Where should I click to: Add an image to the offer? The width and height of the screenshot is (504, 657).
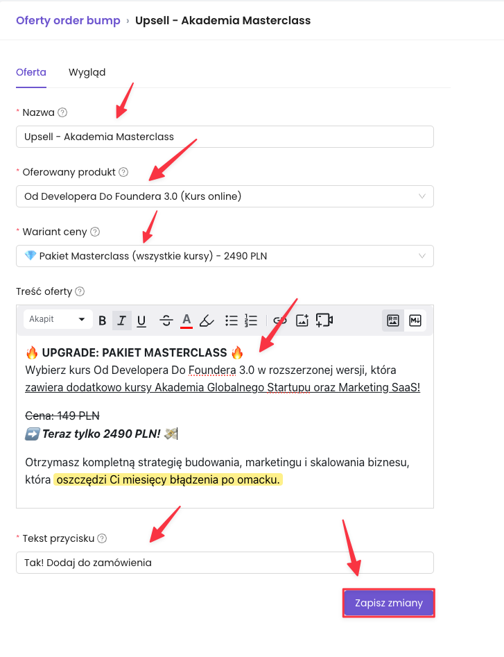[302, 320]
